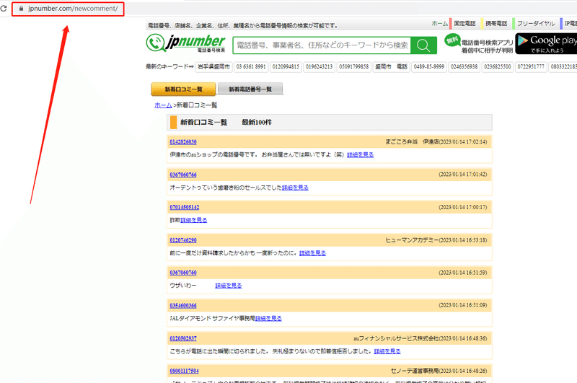Click 詳細を見る for the JALダイアモンド comment
This screenshot has height=383, width=577.
268,319
